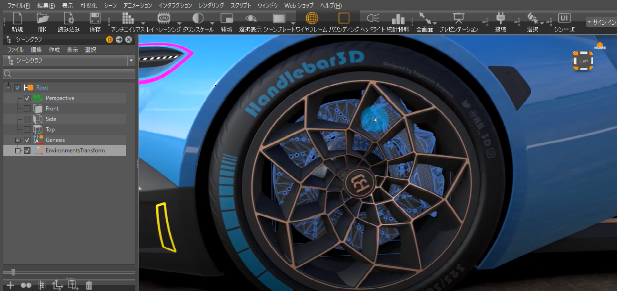Image resolution: width=617 pixels, height=291 pixels.
Task: Open the scenegraph 作成 menu
Action: pos(54,50)
